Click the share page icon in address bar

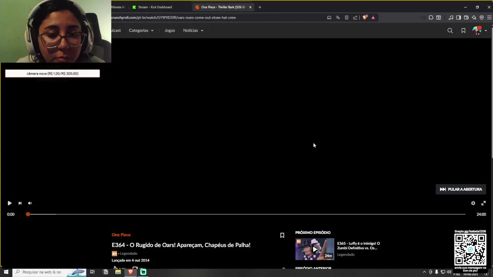point(355,17)
